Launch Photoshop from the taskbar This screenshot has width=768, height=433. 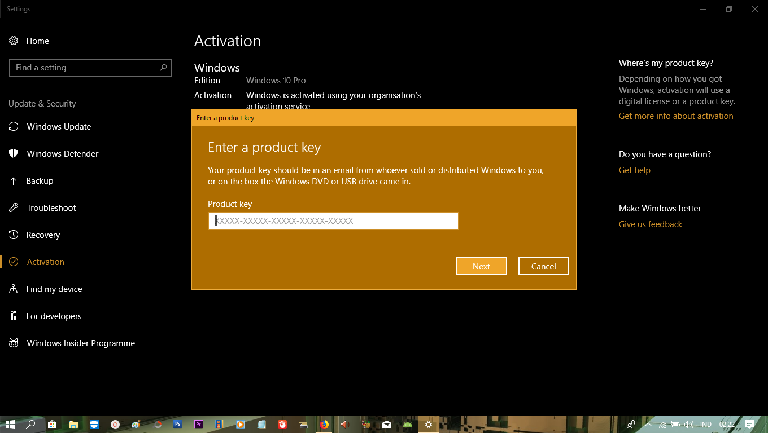tap(177, 425)
